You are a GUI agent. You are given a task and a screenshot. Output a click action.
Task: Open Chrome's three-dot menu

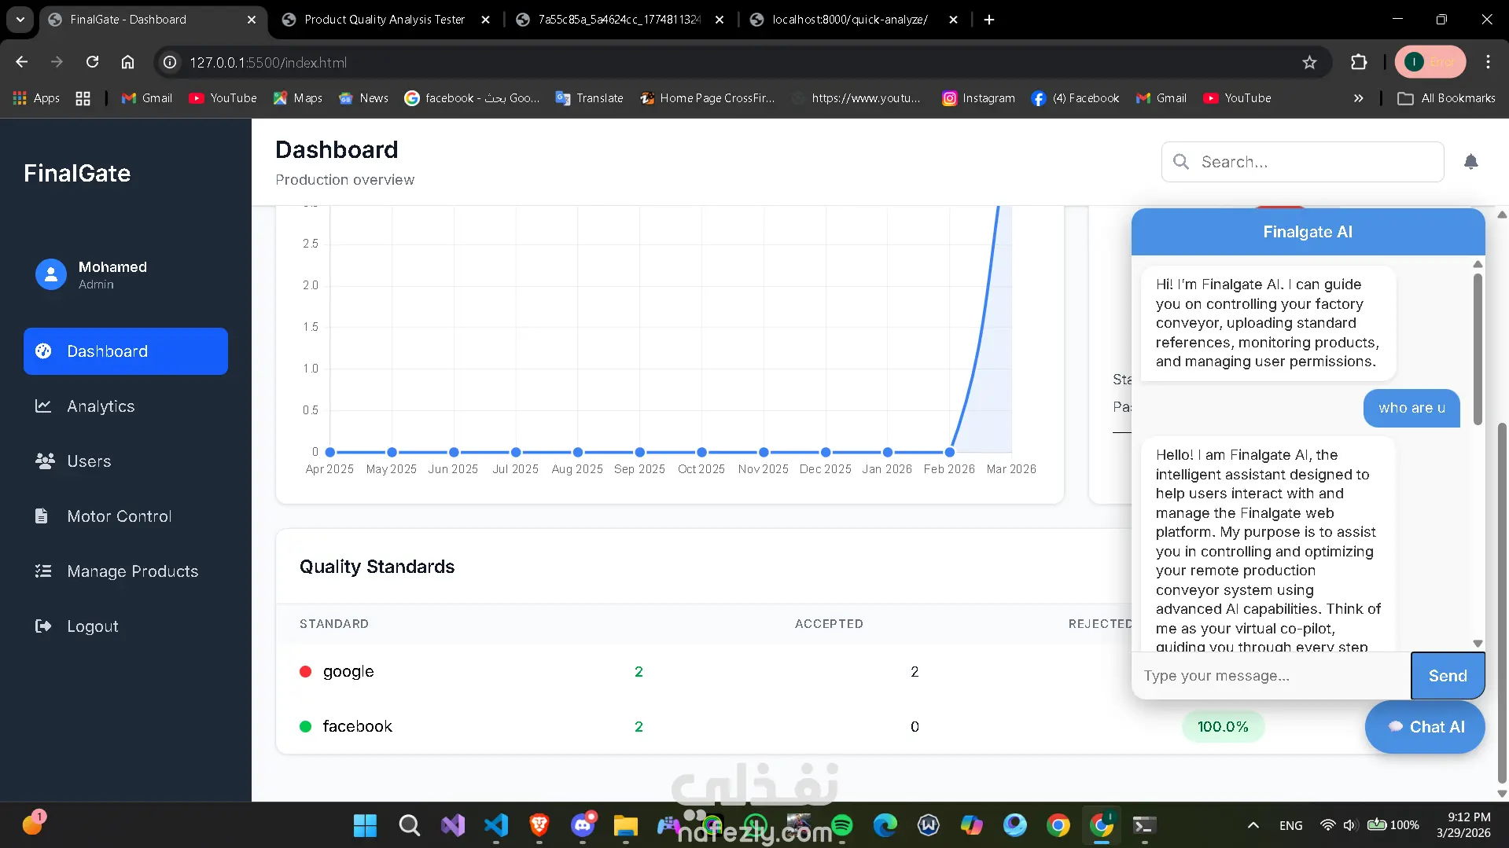1488,62
